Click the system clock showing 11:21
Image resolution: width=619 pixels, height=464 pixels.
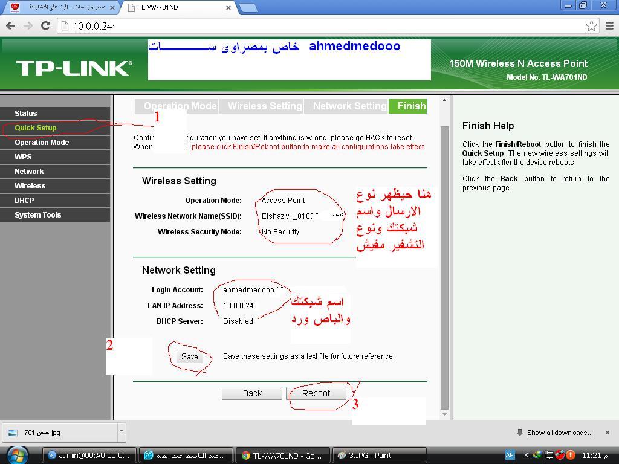pos(595,456)
